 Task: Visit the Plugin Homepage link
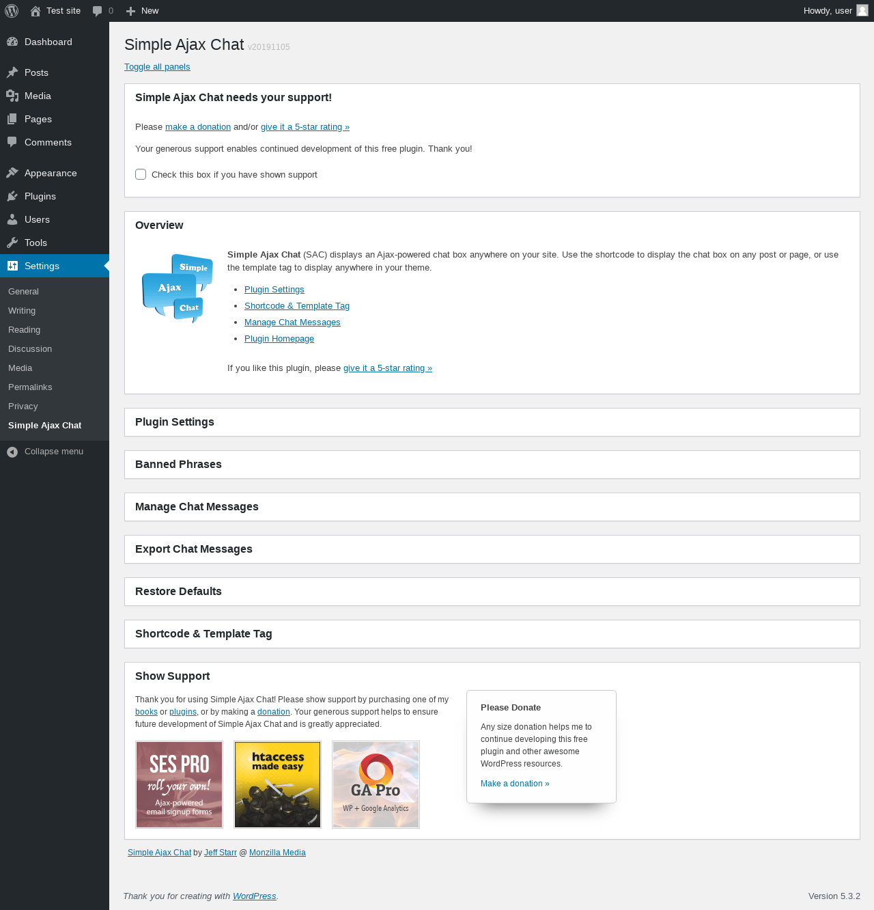pyautogui.click(x=279, y=339)
